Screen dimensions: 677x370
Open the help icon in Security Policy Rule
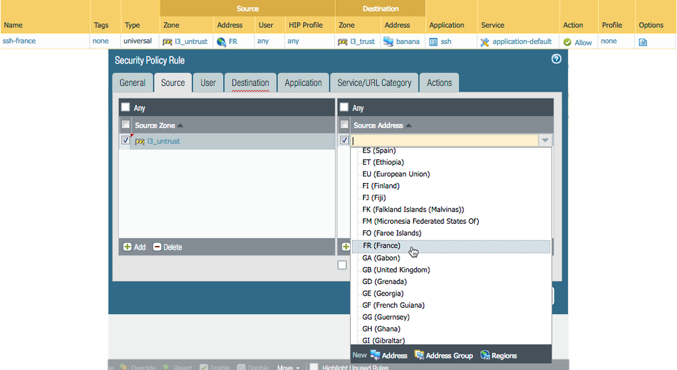[556, 60]
